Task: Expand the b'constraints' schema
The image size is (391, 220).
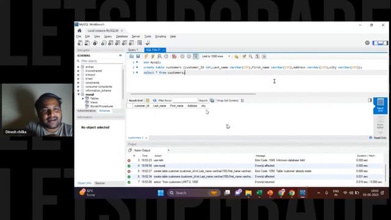Action: (78, 71)
